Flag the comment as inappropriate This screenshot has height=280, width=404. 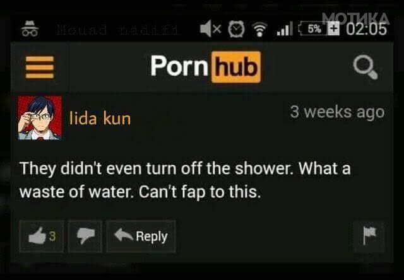click(369, 236)
